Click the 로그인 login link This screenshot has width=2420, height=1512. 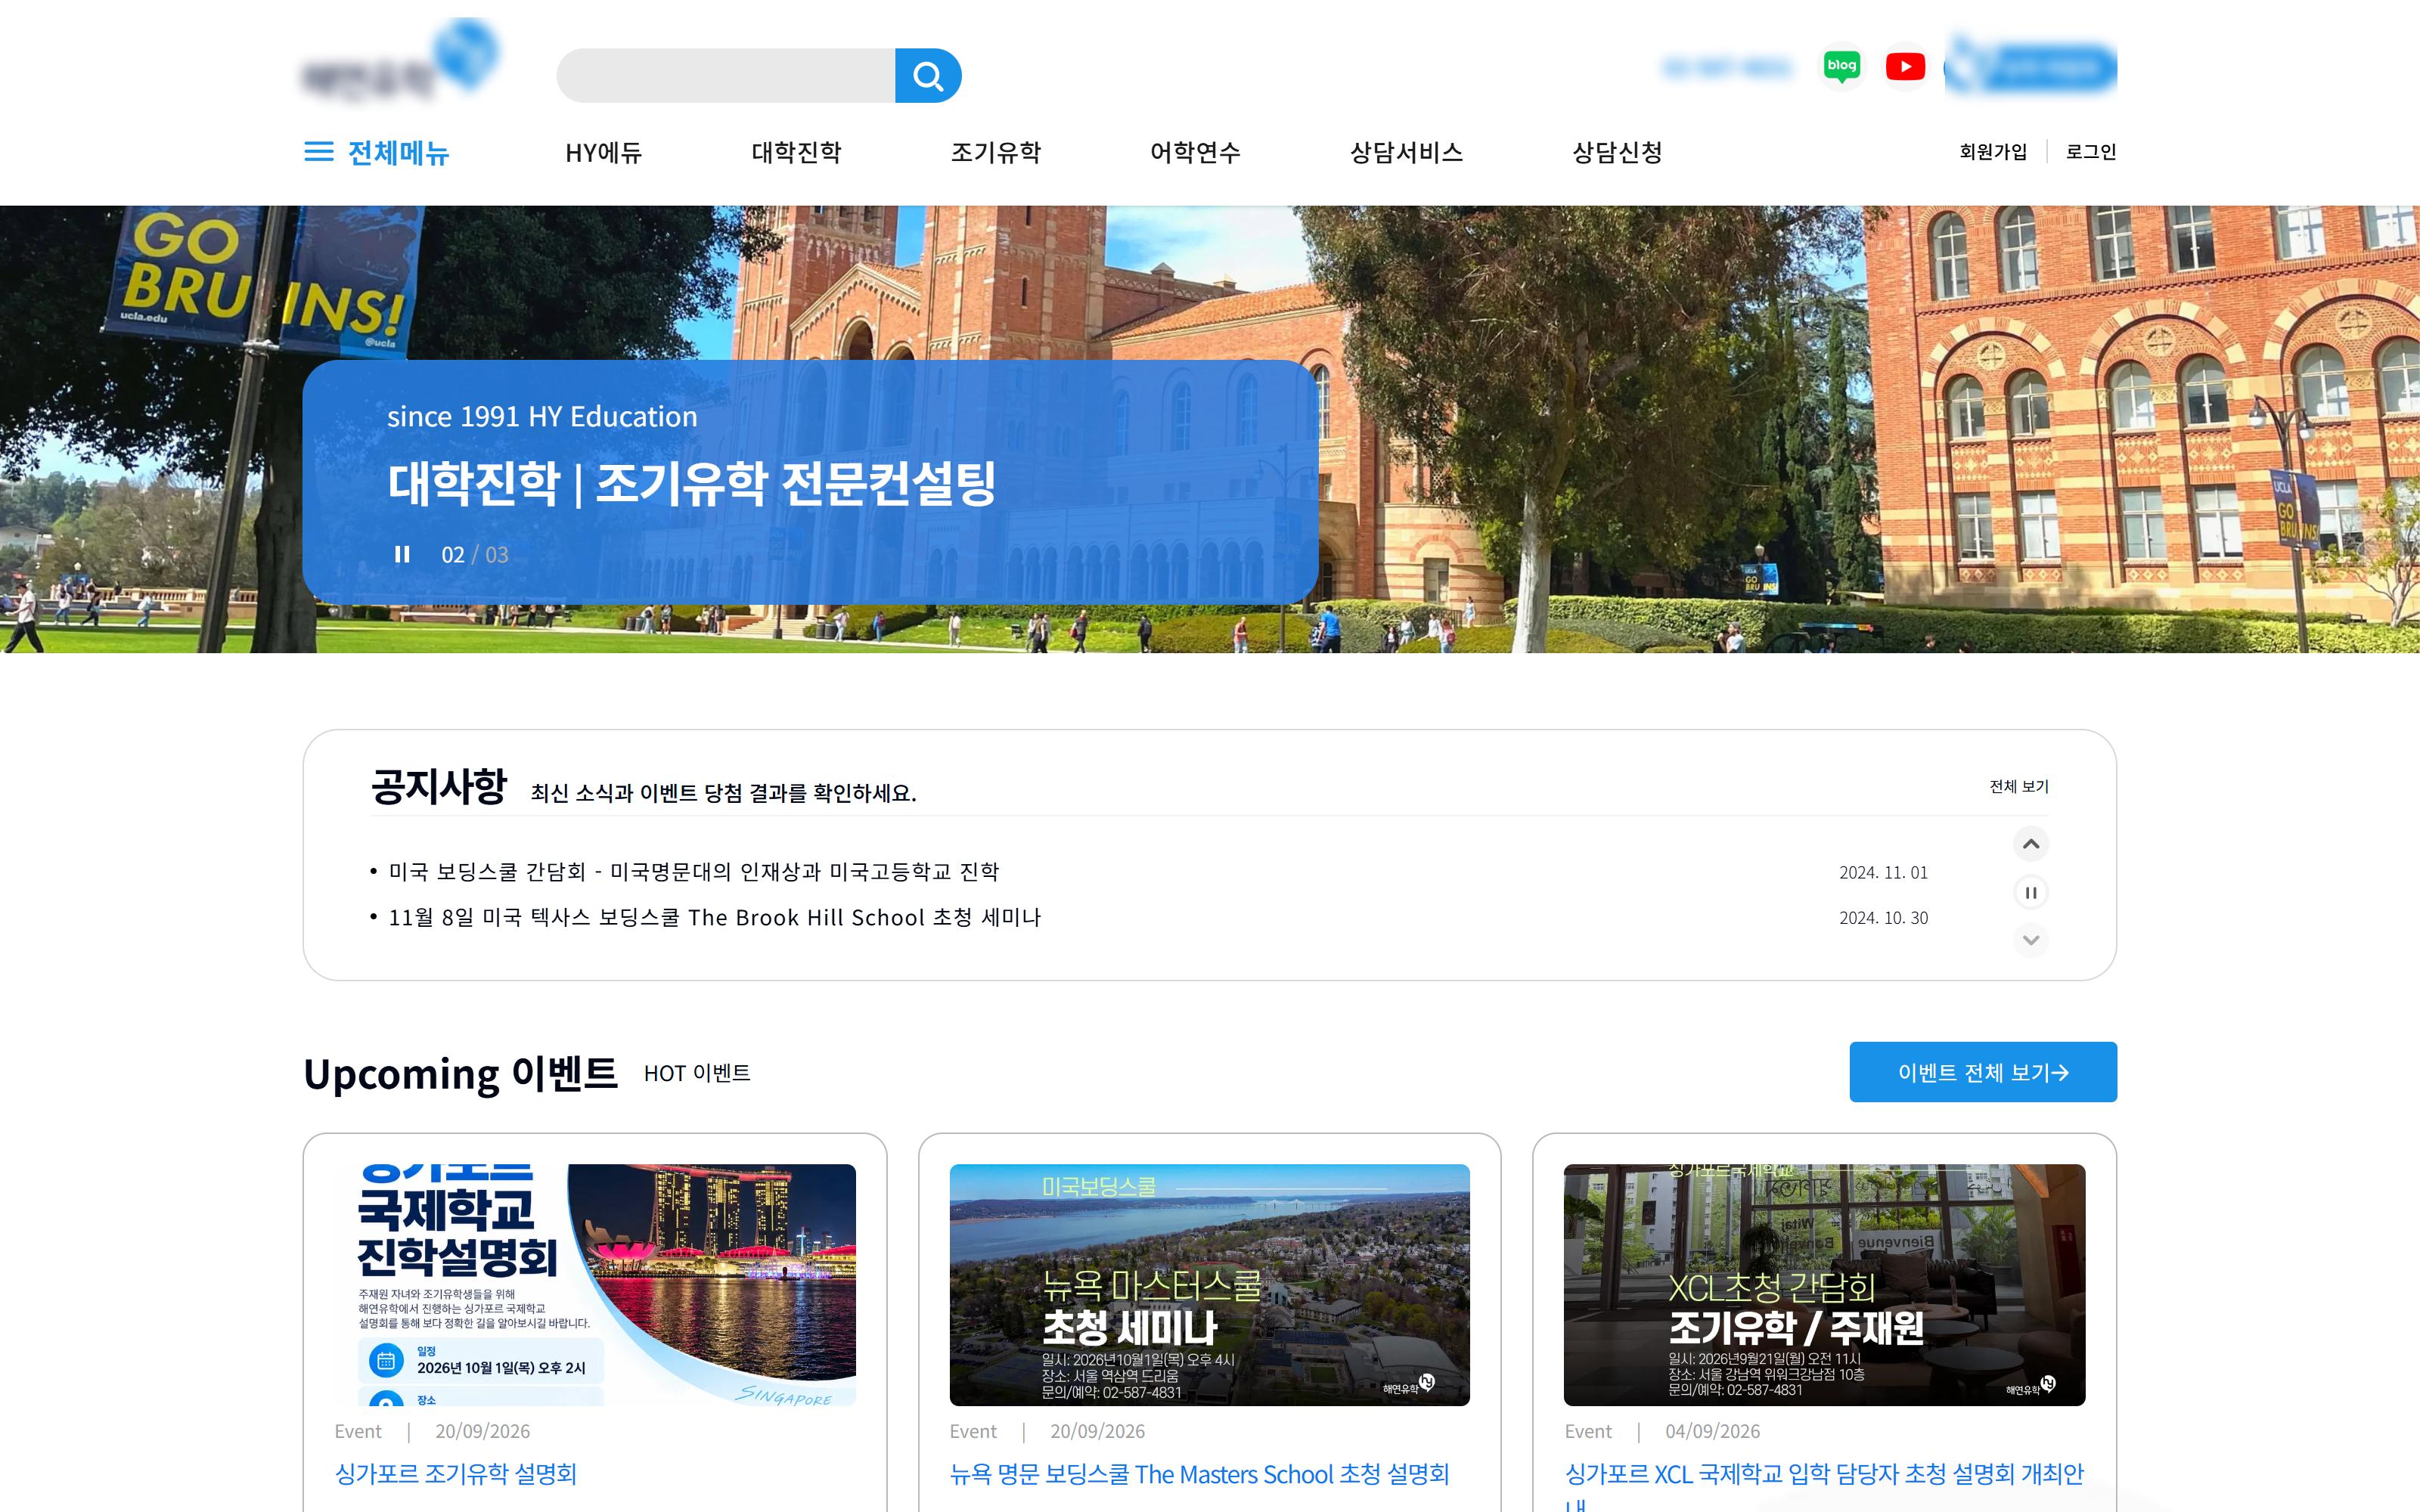click(2091, 152)
